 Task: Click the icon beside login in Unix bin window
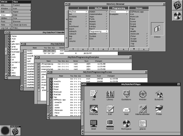(9, 67)
